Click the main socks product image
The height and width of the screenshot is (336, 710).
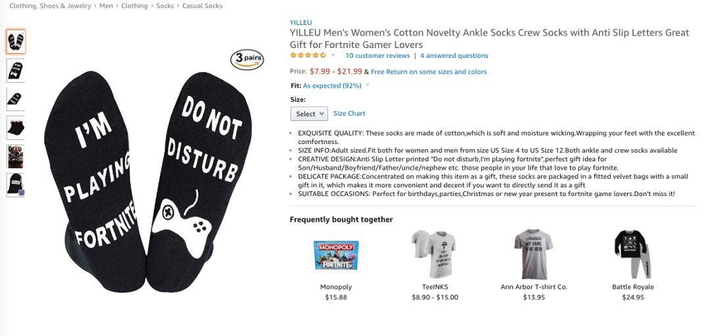pos(148,178)
